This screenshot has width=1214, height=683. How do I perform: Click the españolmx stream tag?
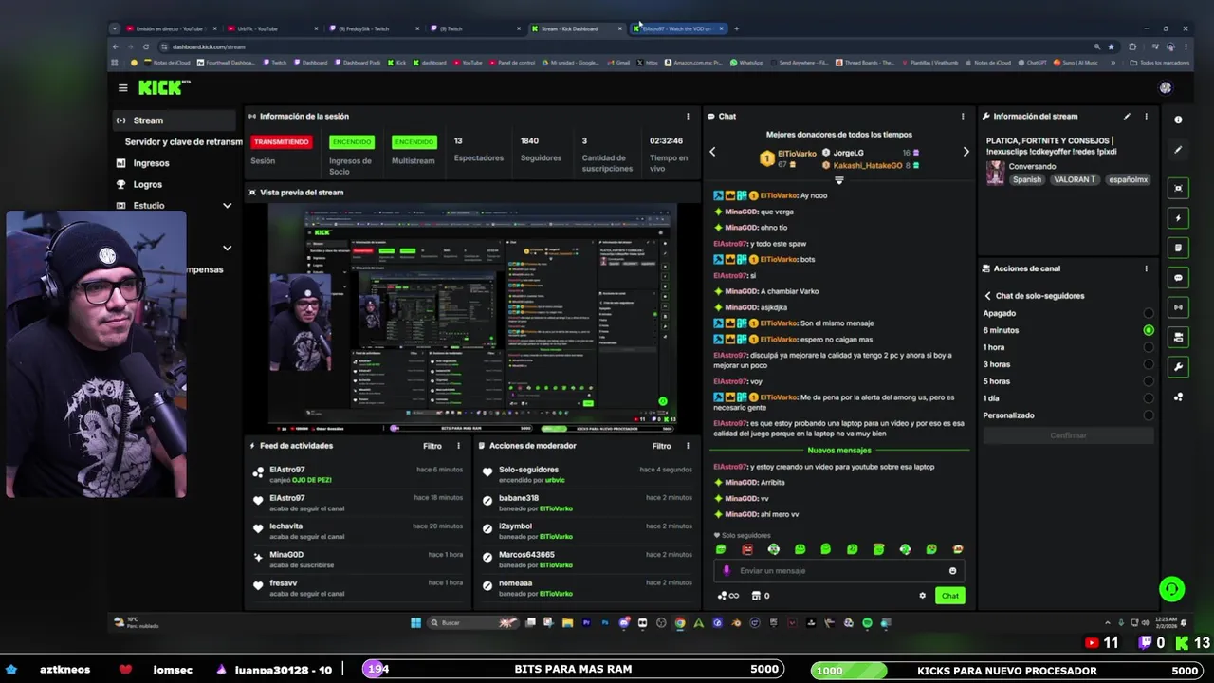(x=1129, y=179)
